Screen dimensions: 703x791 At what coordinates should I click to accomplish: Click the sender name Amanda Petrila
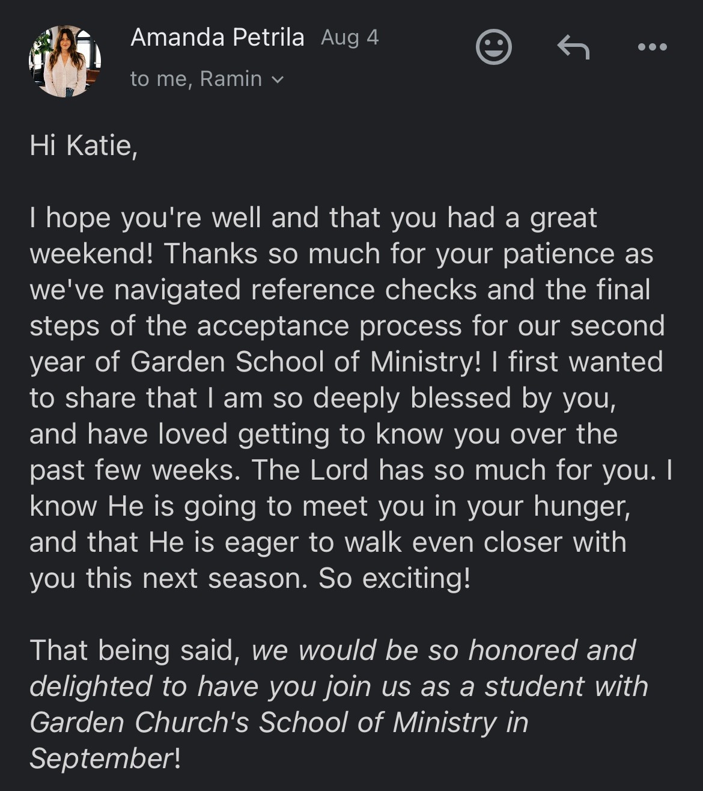[217, 37]
